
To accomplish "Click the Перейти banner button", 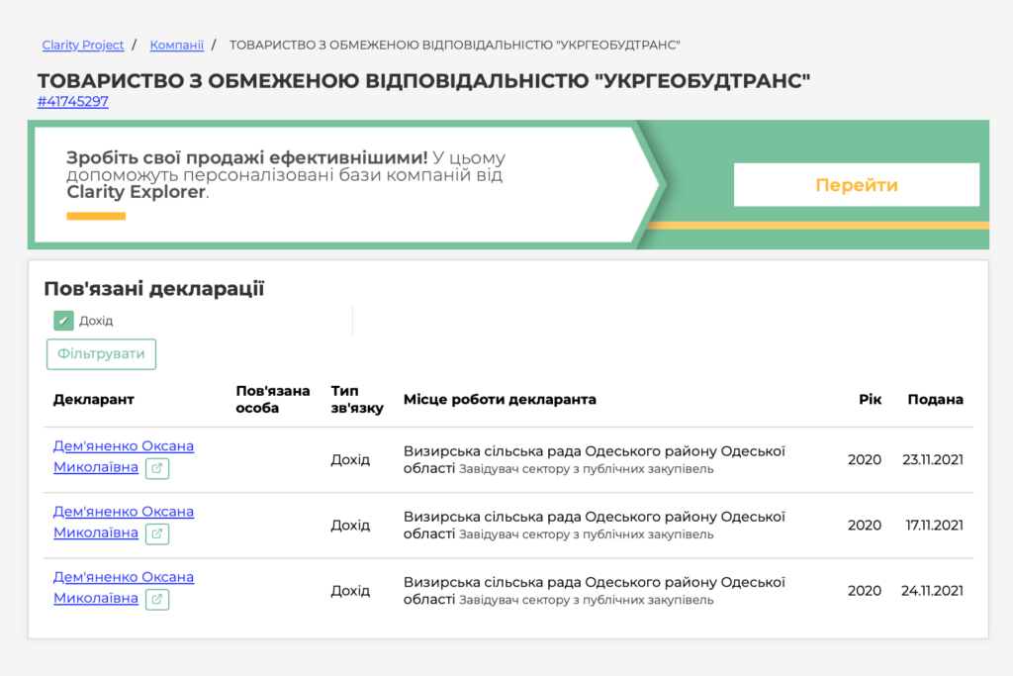I will point(856,185).
